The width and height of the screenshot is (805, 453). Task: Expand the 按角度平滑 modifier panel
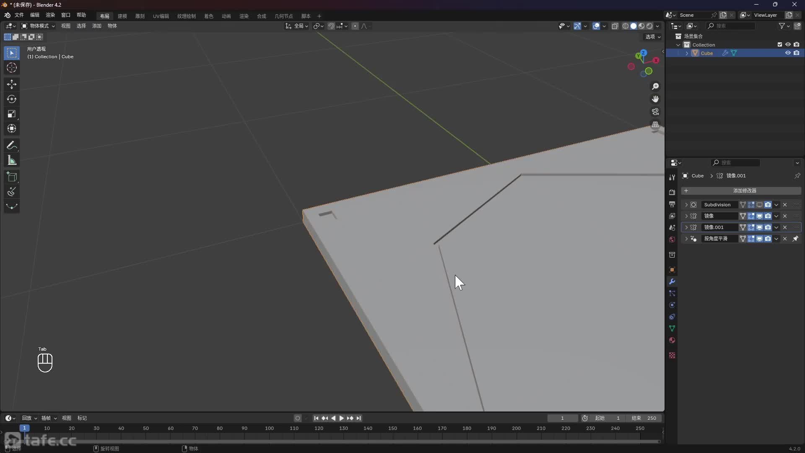click(x=686, y=239)
